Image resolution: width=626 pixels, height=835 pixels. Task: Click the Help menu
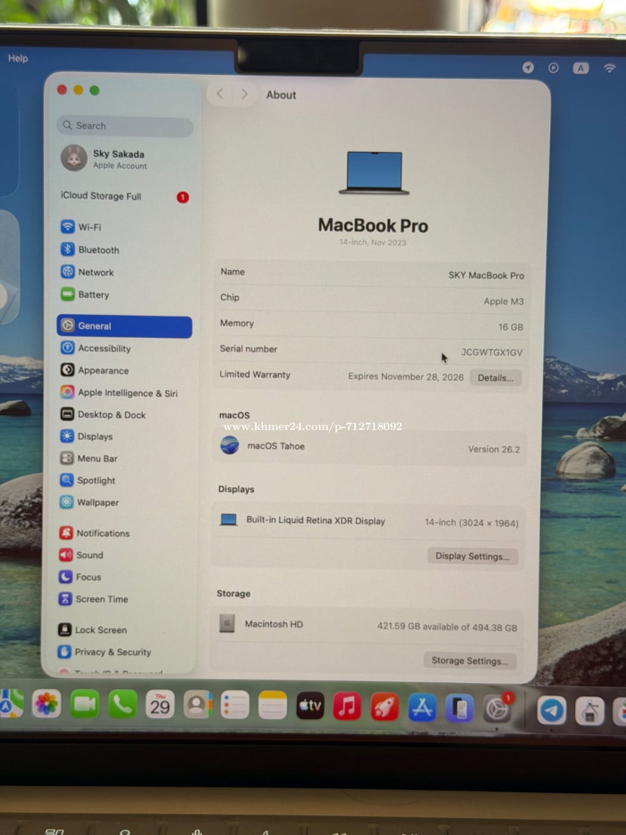pos(18,58)
